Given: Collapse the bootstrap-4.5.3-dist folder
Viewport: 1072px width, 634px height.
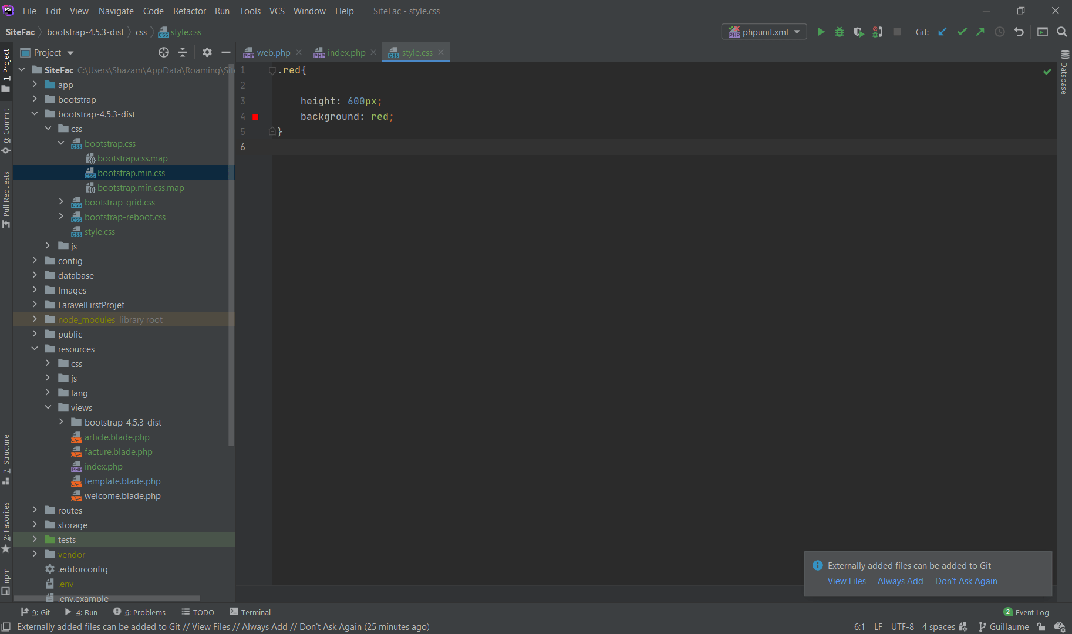Looking at the screenshot, I should 35,114.
